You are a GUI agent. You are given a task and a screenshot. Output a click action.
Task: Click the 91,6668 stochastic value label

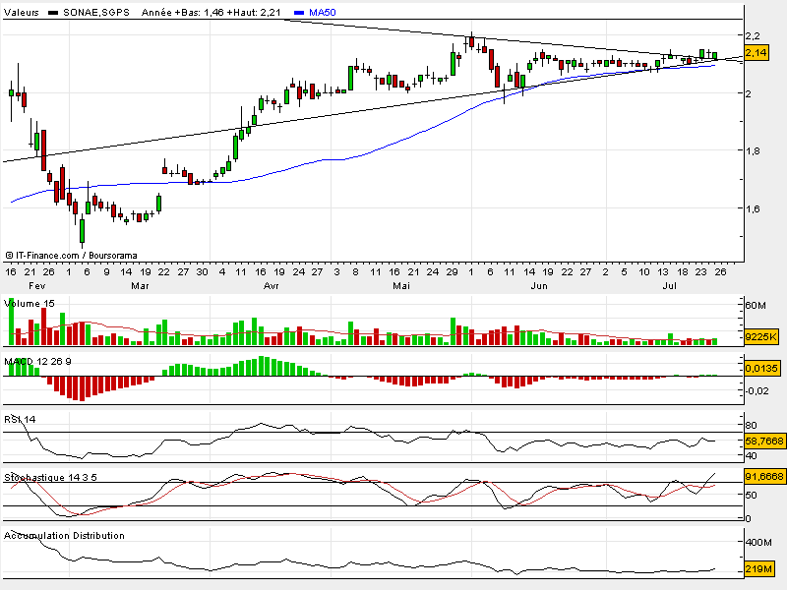pos(764,476)
